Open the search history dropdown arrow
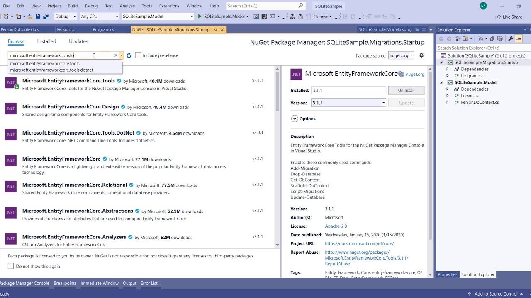This screenshot has width=531, height=298. pos(121,55)
